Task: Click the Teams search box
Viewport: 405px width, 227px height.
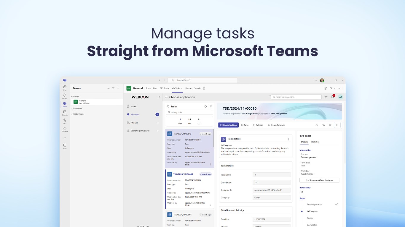Action: (x=203, y=80)
